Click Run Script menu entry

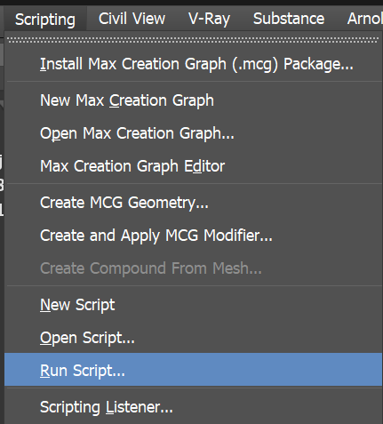(194, 370)
